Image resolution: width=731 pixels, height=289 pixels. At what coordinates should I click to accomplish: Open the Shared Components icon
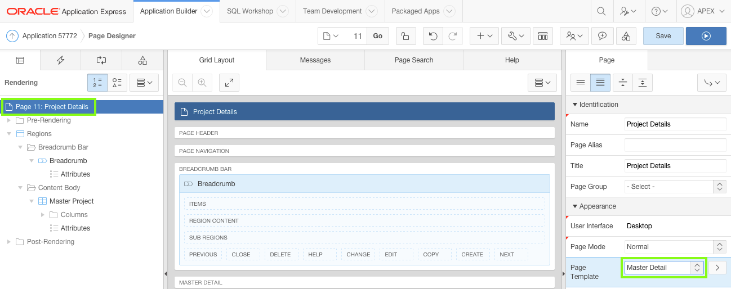coord(626,36)
